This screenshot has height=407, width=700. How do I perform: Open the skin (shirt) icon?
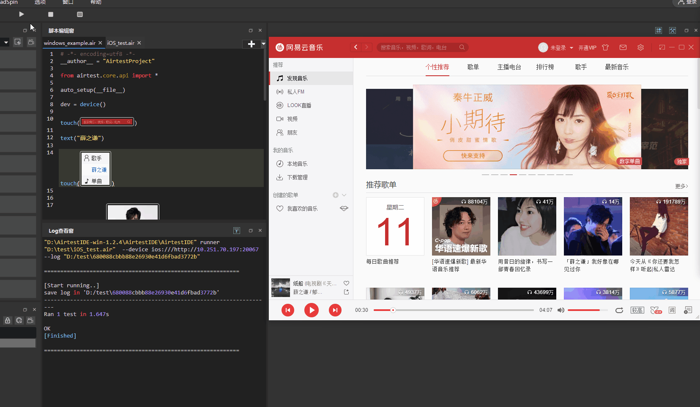(x=605, y=47)
